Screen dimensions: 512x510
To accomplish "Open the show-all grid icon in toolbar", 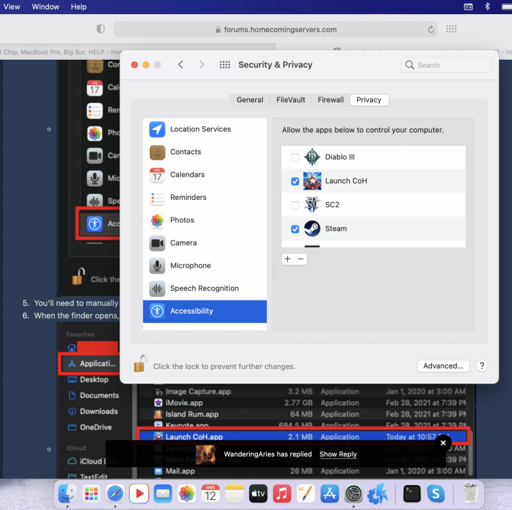I will click(x=225, y=65).
